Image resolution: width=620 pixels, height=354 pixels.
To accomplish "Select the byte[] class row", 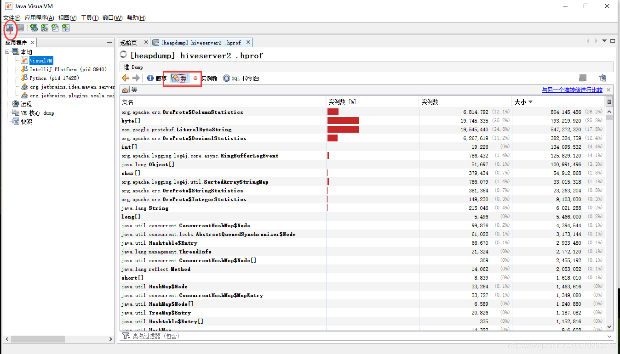I will tap(362, 121).
